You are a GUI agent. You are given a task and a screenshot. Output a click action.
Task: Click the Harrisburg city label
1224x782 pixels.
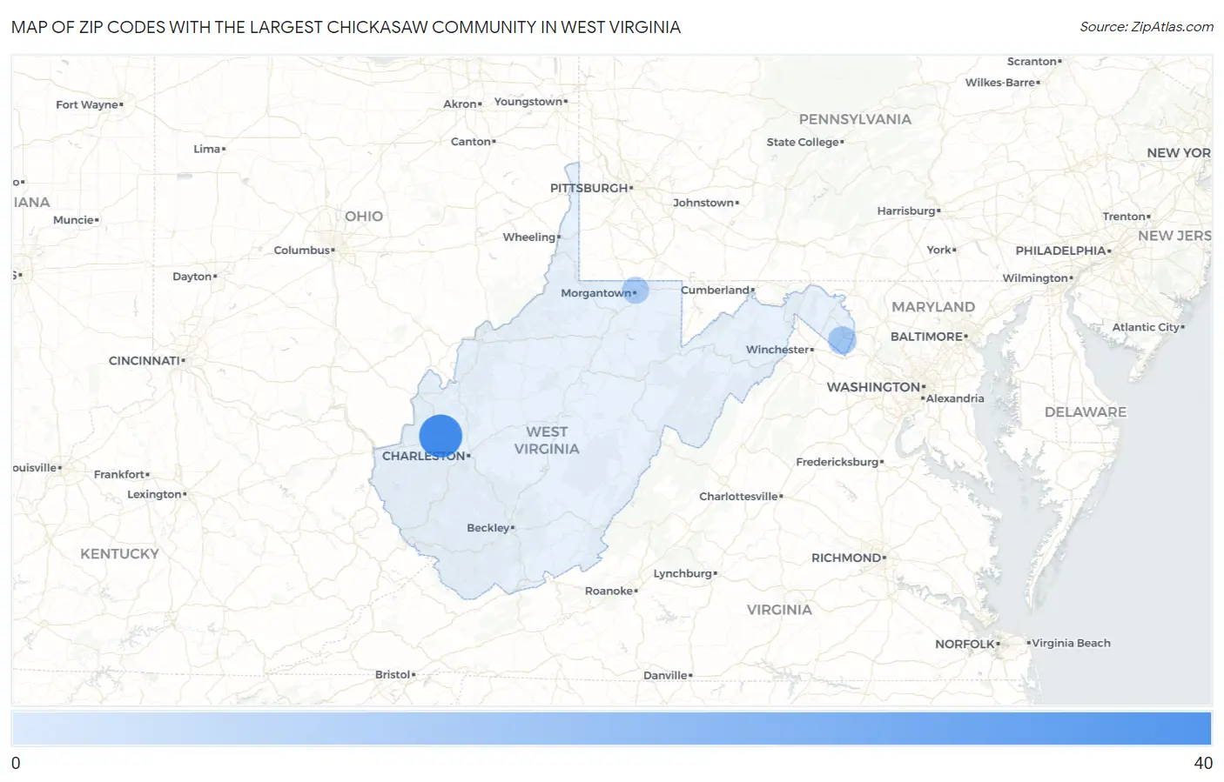906,211
